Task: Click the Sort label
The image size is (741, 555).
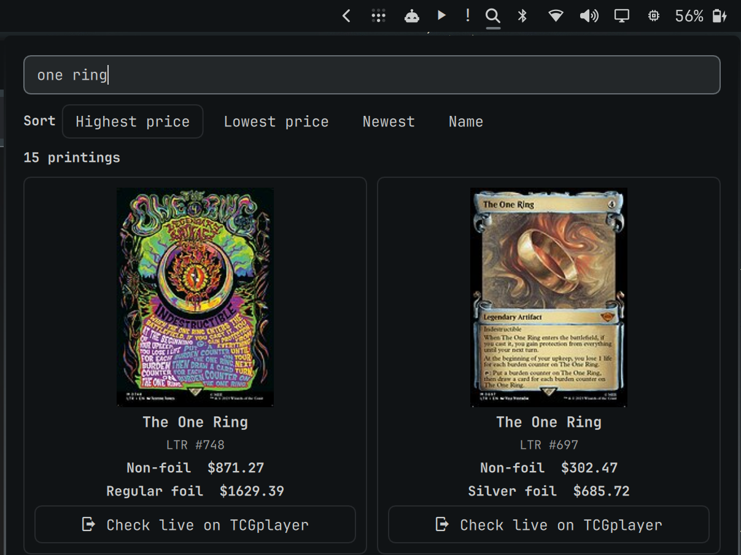Action: tap(39, 121)
